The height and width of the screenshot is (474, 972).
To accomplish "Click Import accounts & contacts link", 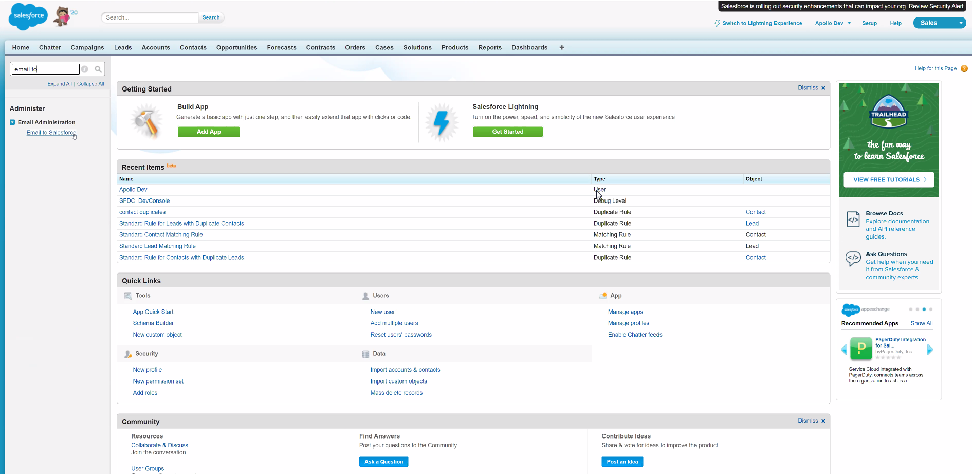I will (405, 370).
